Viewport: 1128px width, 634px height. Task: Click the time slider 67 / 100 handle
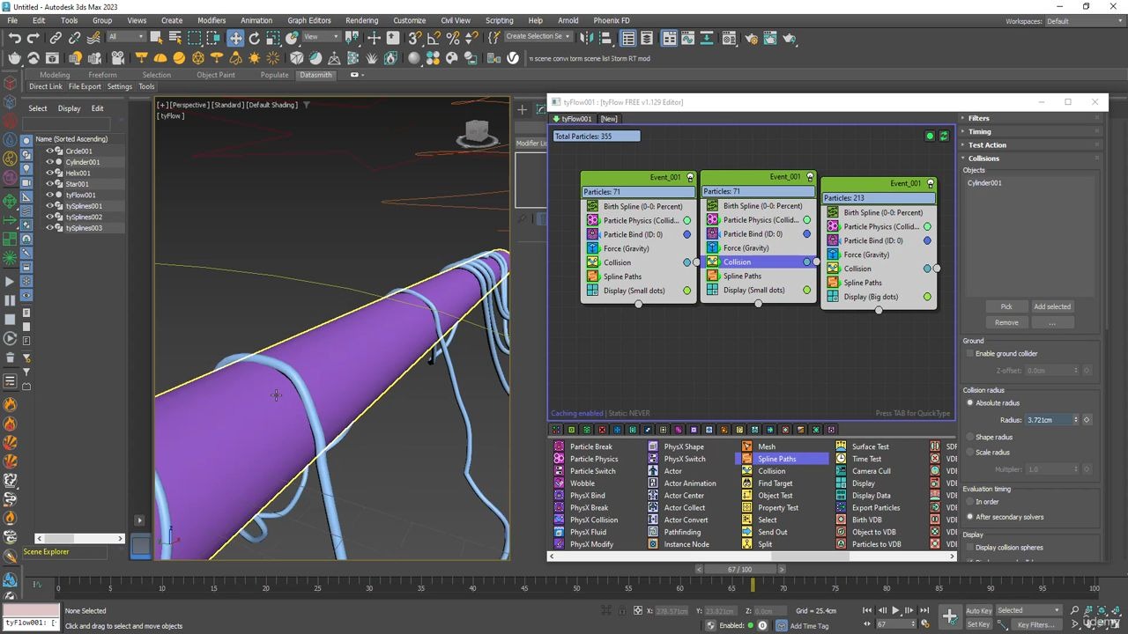pyautogui.click(x=739, y=570)
